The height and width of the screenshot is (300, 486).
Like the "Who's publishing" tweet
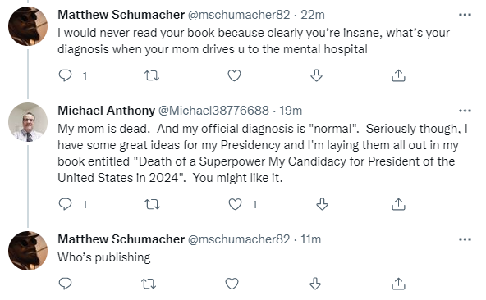click(232, 284)
